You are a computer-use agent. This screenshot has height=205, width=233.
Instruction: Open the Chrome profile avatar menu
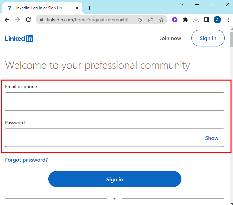pyautogui.click(x=217, y=20)
